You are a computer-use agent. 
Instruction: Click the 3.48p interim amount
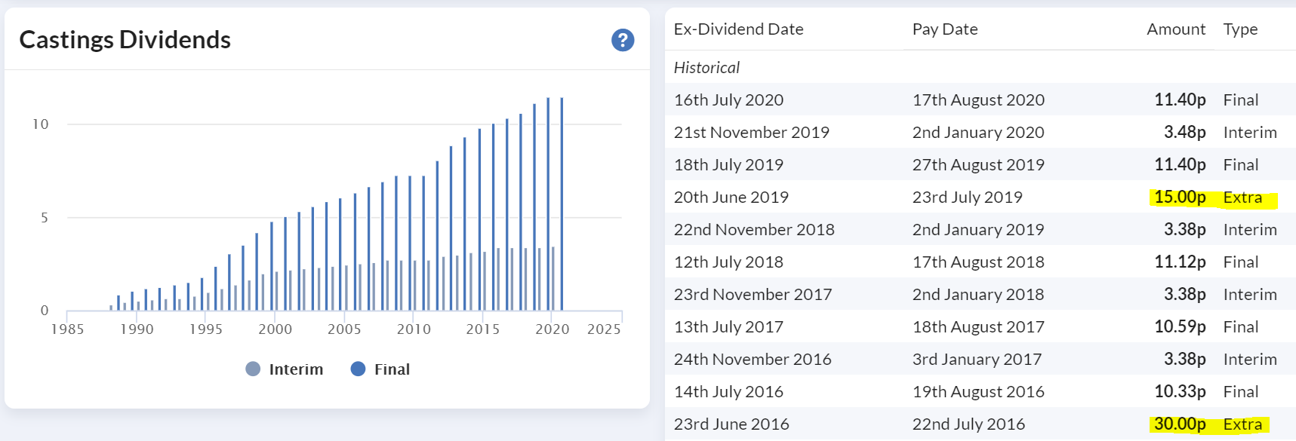coord(1184,133)
